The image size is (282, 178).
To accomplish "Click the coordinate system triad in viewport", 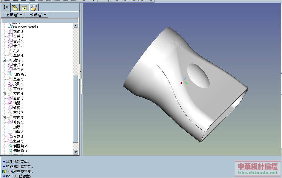I will 184,81.
